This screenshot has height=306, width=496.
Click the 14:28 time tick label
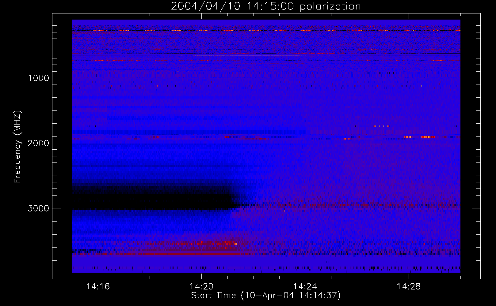coord(409,286)
